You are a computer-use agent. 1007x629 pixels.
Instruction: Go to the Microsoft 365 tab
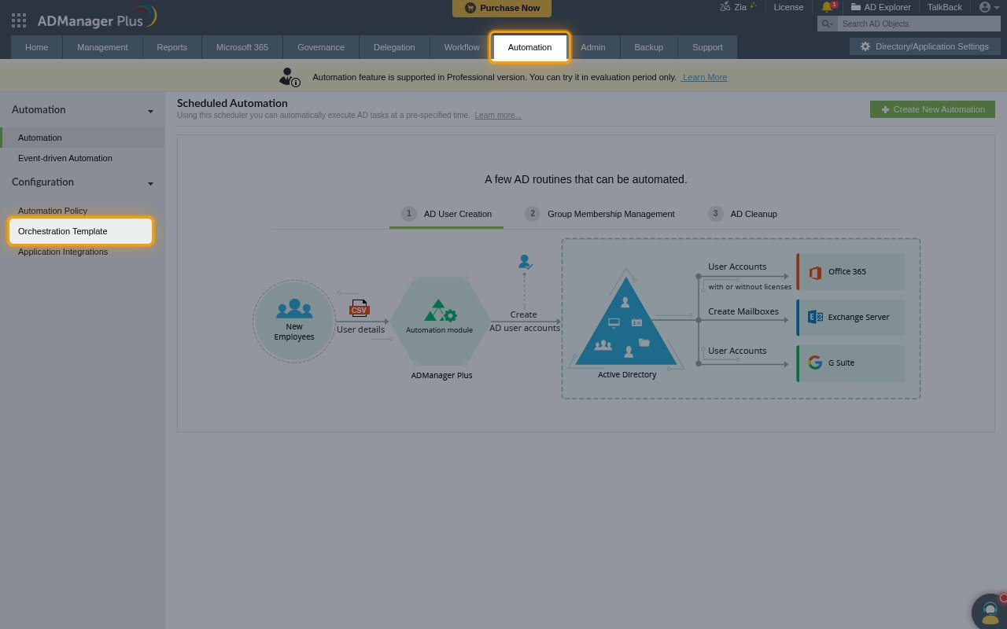242,47
